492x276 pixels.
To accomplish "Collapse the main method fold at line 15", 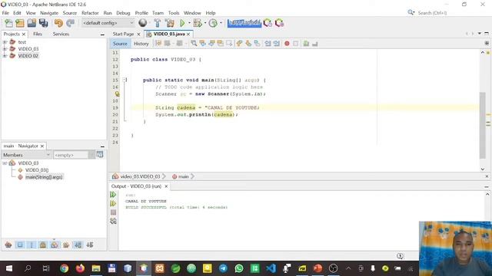I will [125, 80].
